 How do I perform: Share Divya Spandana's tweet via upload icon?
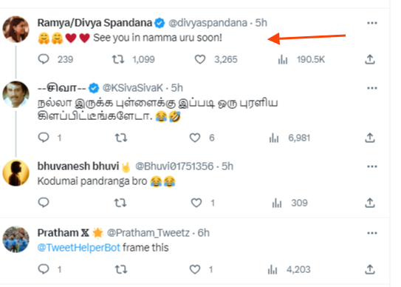pyautogui.click(x=370, y=59)
